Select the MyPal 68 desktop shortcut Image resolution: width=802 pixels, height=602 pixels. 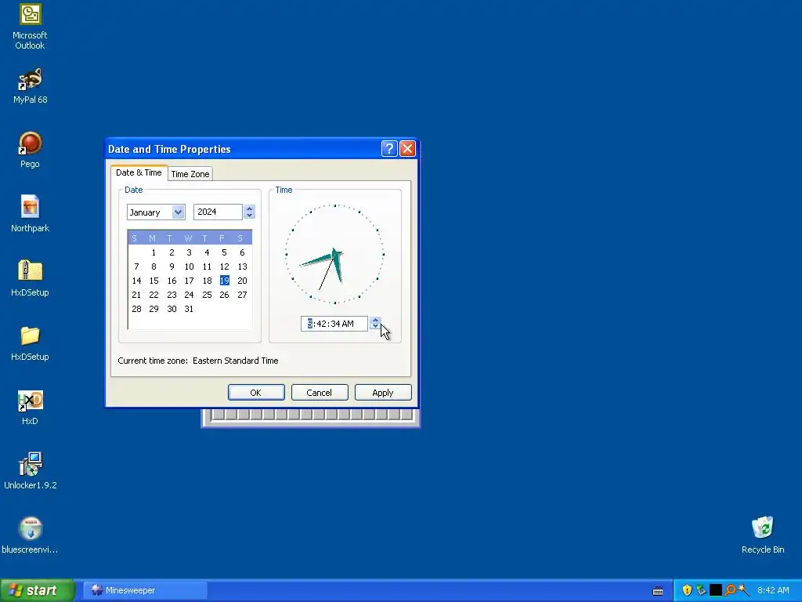30,85
